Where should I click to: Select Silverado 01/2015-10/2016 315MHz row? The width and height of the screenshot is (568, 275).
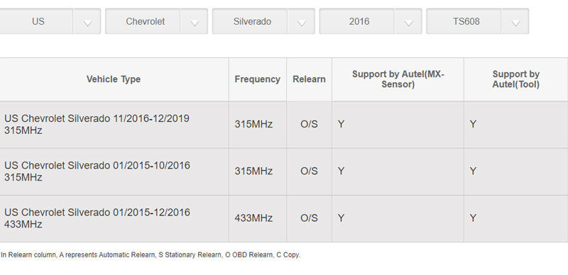coord(284,172)
